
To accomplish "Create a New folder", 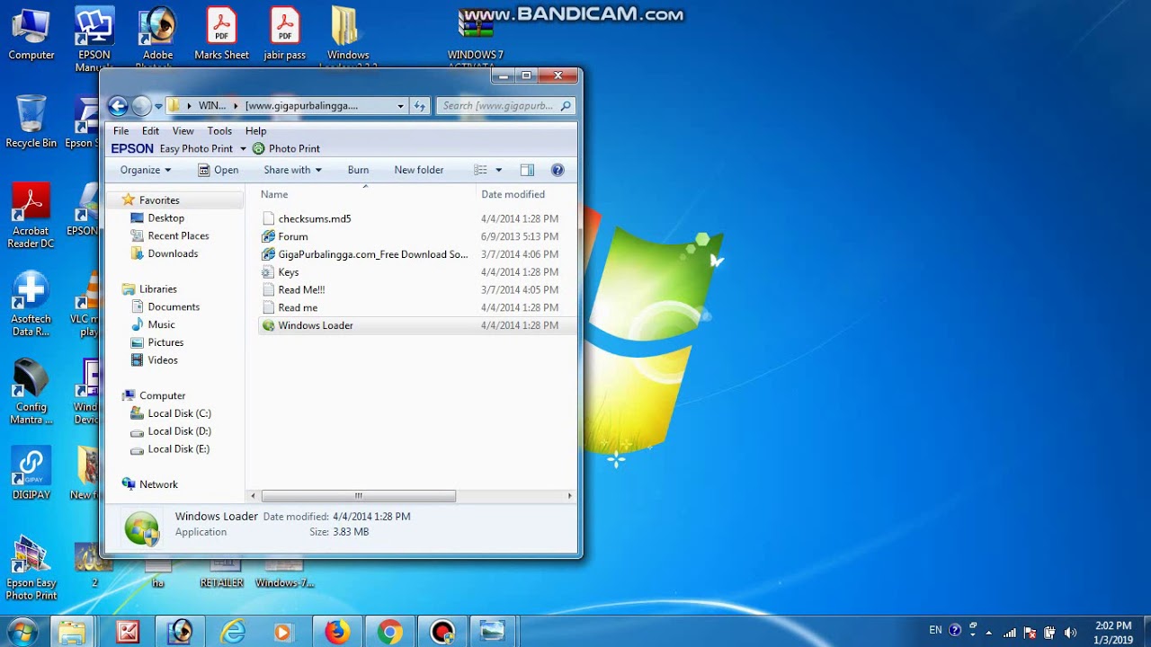I will coord(419,170).
